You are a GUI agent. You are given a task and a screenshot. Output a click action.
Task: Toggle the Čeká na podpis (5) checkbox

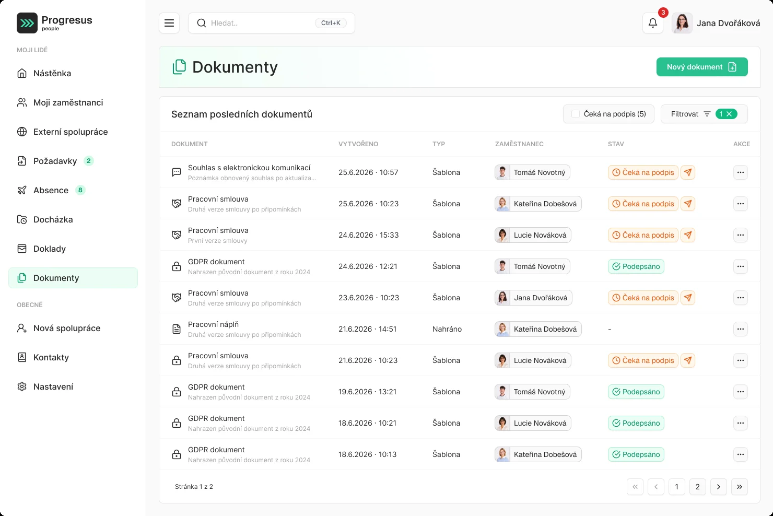click(x=576, y=114)
